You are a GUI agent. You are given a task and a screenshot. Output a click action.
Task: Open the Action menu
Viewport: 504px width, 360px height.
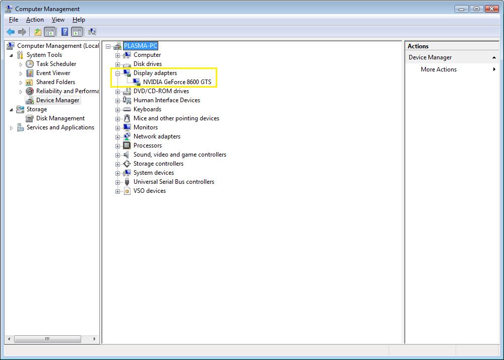point(35,20)
